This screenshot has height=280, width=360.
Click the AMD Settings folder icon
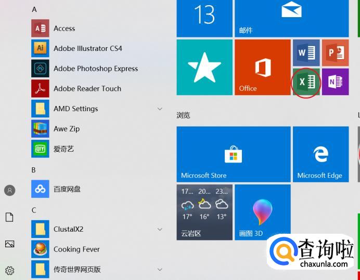tap(40, 109)
